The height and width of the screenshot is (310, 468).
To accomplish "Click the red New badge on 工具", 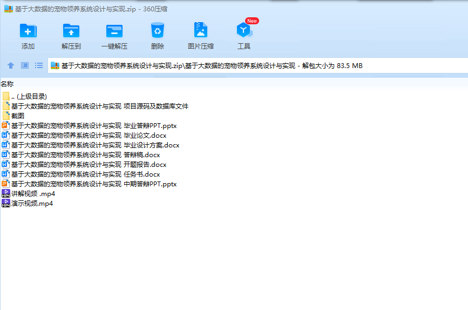I will pyautogui.click(x=252, y=21).
